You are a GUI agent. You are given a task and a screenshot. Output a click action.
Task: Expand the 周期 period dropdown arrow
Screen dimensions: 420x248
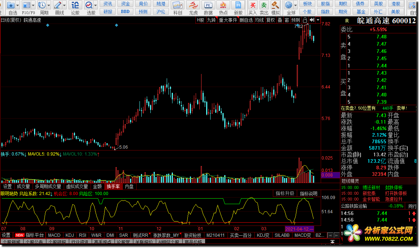49,5
